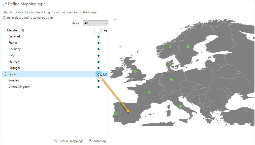This screenshot has width=255, height=145.
Task: Click the Clear all mappings text
Action: (71, 141)
